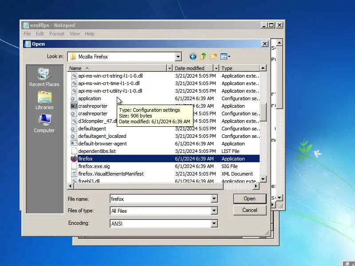Select the api-ms-win-crt-utility-l1-1-0.dll icon

pos(74,91)
